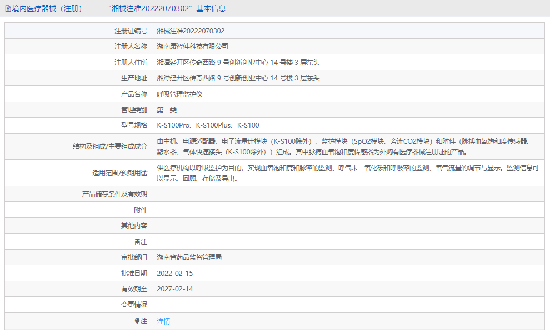Click the document icon before 境内医疗器械
Screen dimensions: 550x334
8,8
